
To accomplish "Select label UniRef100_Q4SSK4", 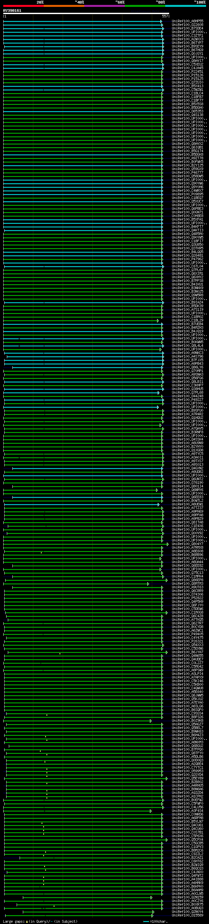I will 187,440.
